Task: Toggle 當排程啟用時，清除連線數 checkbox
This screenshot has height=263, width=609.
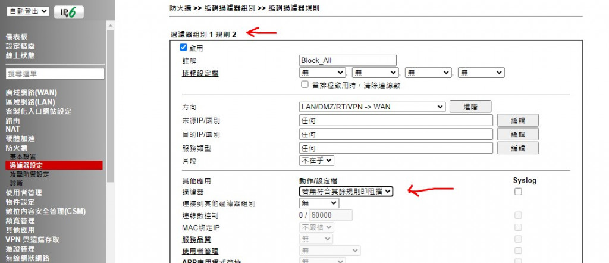Action: [305, 84]
